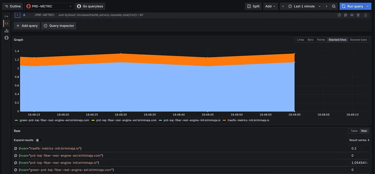Open the Last 1 minute time picker
Screen dimensions: 375x174
[x=305, y=6]
